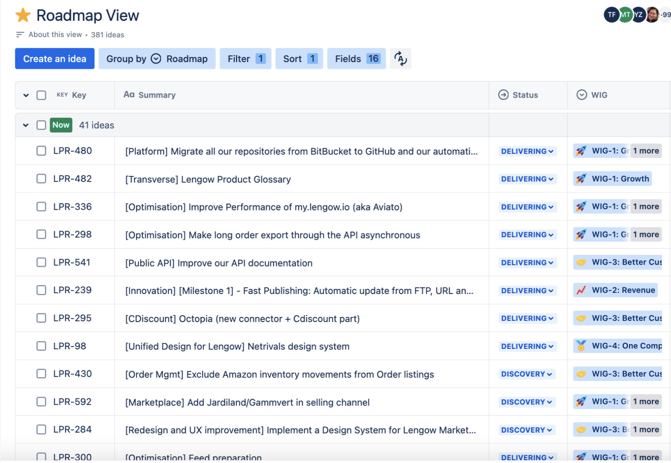Click the star icon next to Roadmap View
The width and height of the screenshot is (671, 463).
tap(23, 15)
